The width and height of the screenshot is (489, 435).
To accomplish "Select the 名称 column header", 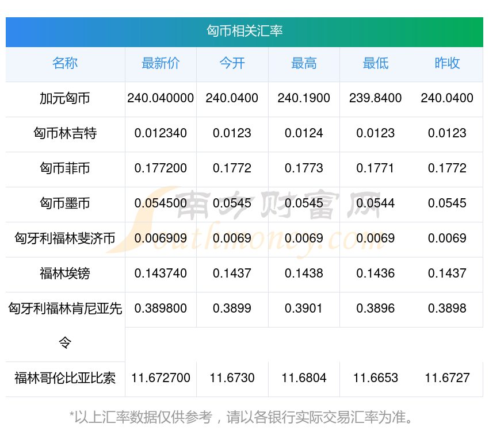I will (x=65, y=64).
